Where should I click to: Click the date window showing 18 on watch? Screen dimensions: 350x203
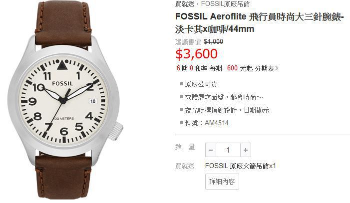pyautogui.click(x=93, y=101)
